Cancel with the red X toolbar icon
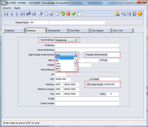This screenshot has width=148, height=127. pyautogui.click(x=68, y=14)
